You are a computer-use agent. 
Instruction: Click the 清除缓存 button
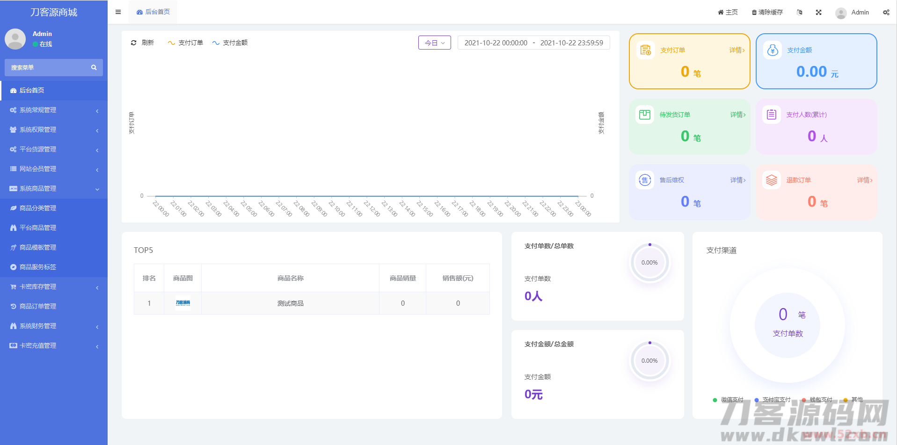pos(767,13)
